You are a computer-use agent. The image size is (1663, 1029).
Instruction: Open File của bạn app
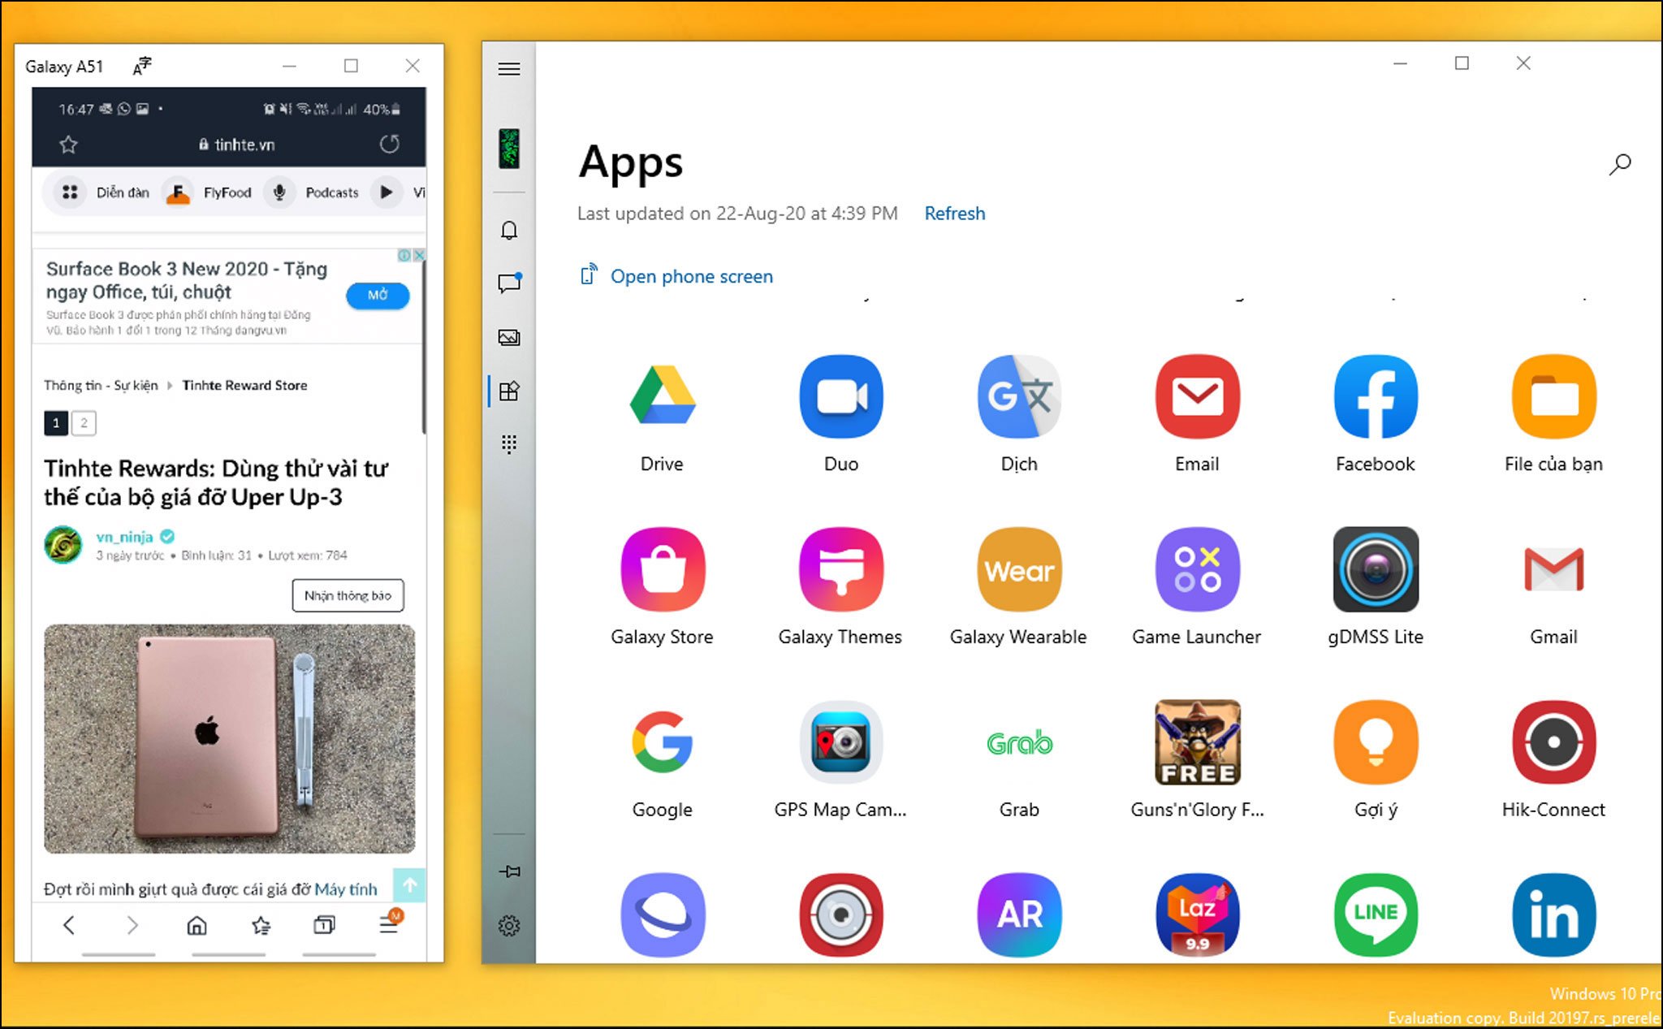(x=1554, y=396)
